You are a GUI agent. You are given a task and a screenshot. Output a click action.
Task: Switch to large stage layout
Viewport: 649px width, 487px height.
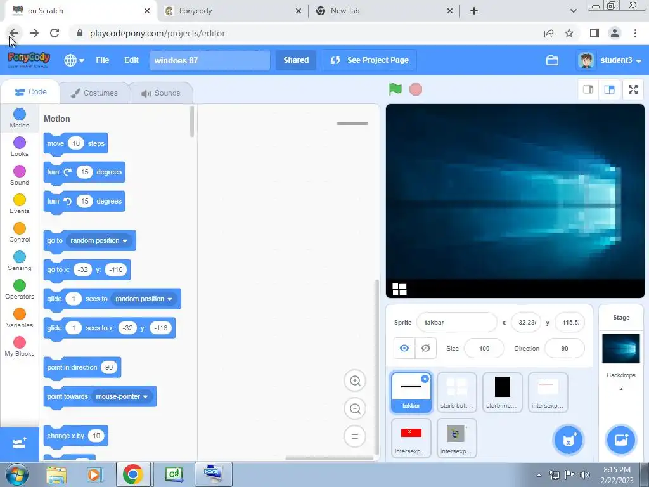(x=609, y=89)
